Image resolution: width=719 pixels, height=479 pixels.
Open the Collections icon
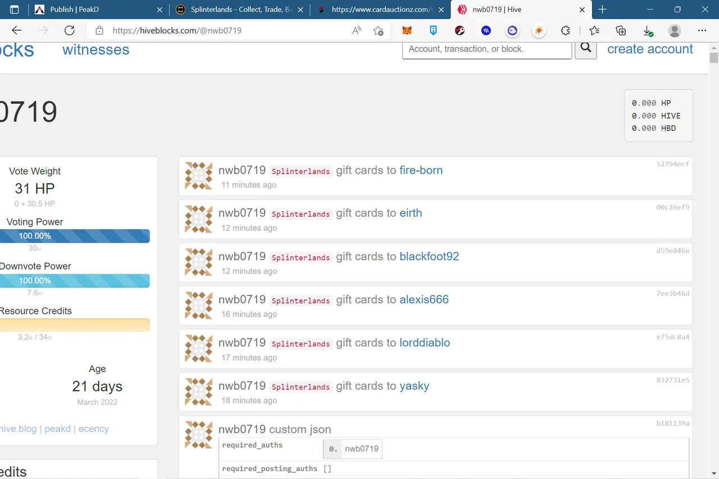click(x=621, y=31)
